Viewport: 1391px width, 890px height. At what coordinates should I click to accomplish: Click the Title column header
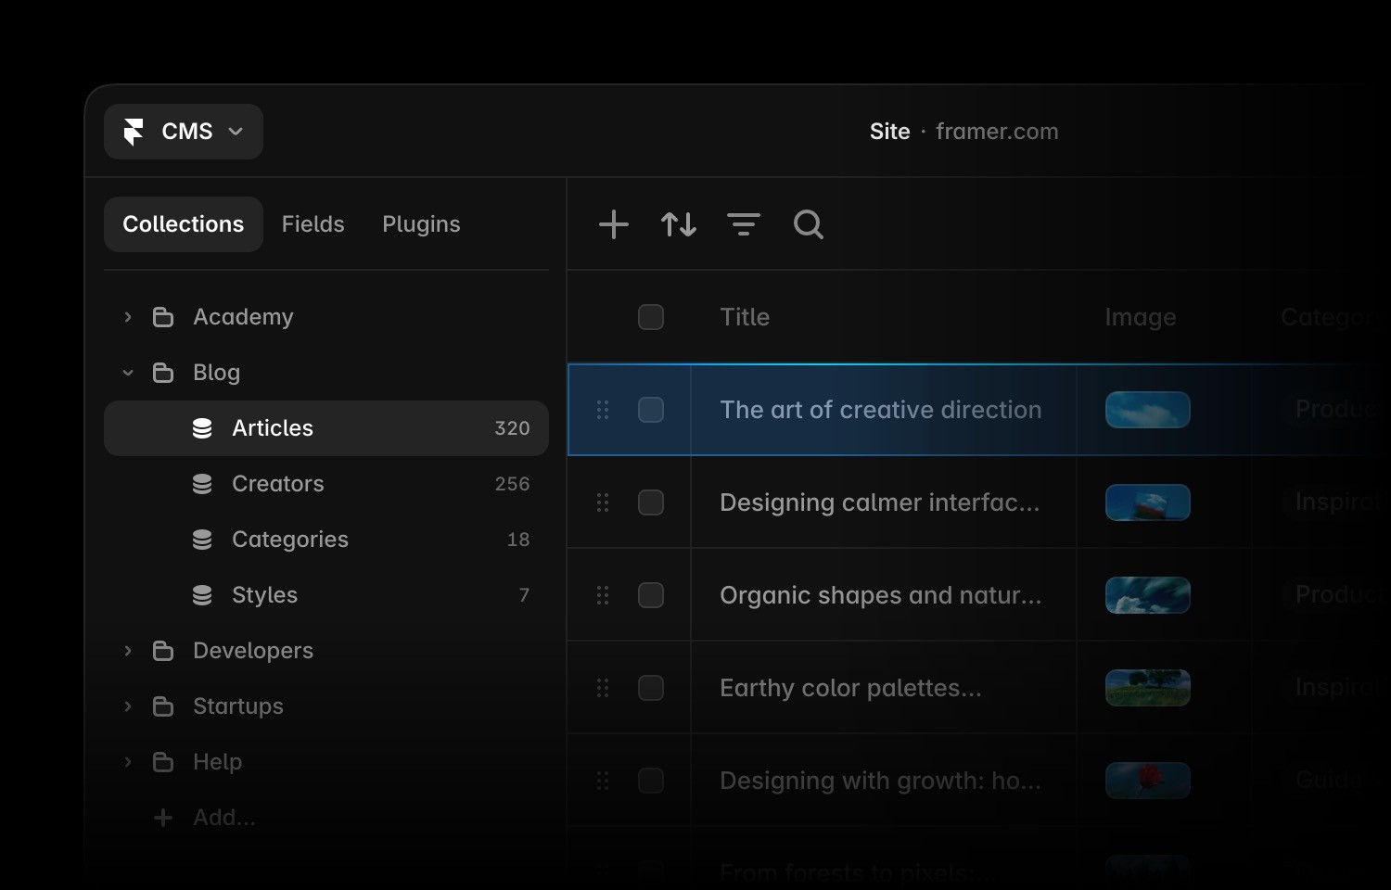click(x=745, y=317)
